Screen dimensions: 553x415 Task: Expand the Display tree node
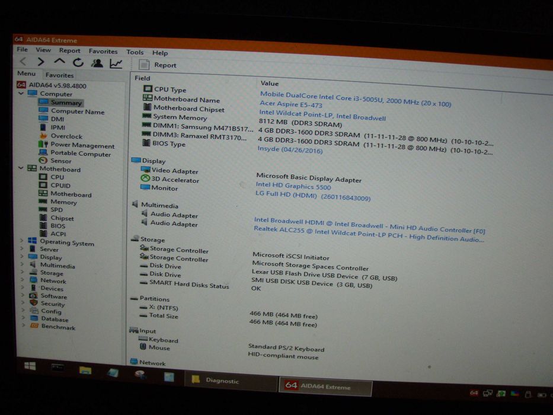22,256
